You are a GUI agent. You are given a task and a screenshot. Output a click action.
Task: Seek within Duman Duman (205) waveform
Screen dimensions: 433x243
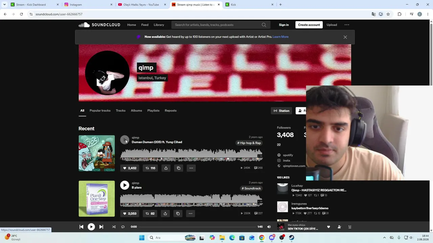[191, 155]
